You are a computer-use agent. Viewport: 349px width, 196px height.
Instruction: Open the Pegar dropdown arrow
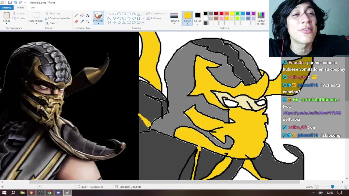coord(6,24)
